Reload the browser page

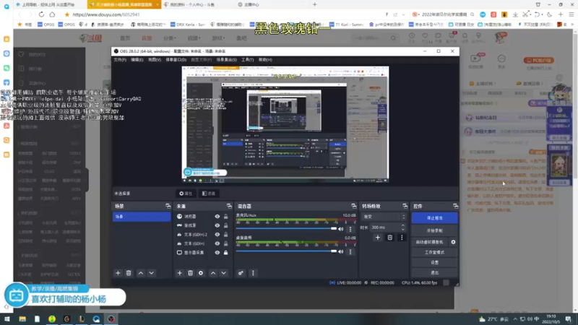[x=41, y=14]
